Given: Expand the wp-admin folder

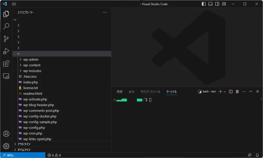Looking at the screenshot, I should coord(31,59).
